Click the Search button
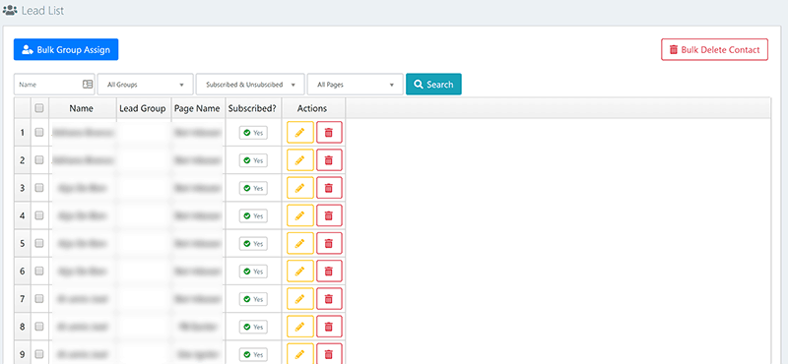 tap(433, 85)
